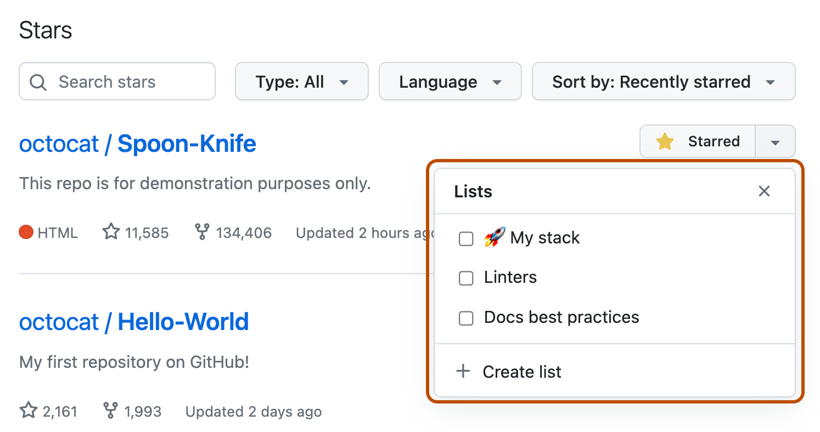Click the red HTML language color dot
Image resolution: width=820 pixels, height=432 pixels.
click(x=26, y=232)
